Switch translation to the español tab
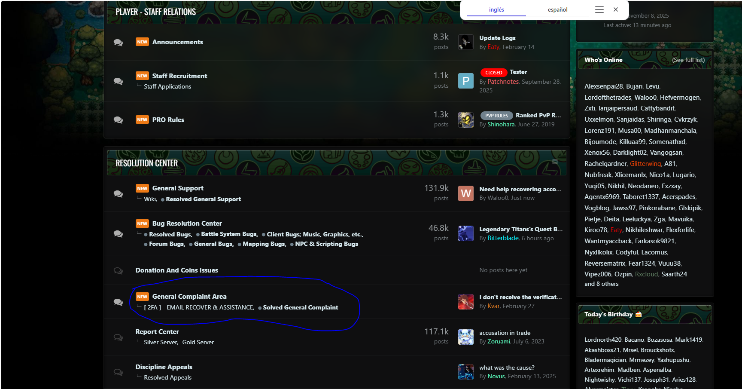The height and width of the screenshot is (389, 742). tap(557, 9)
